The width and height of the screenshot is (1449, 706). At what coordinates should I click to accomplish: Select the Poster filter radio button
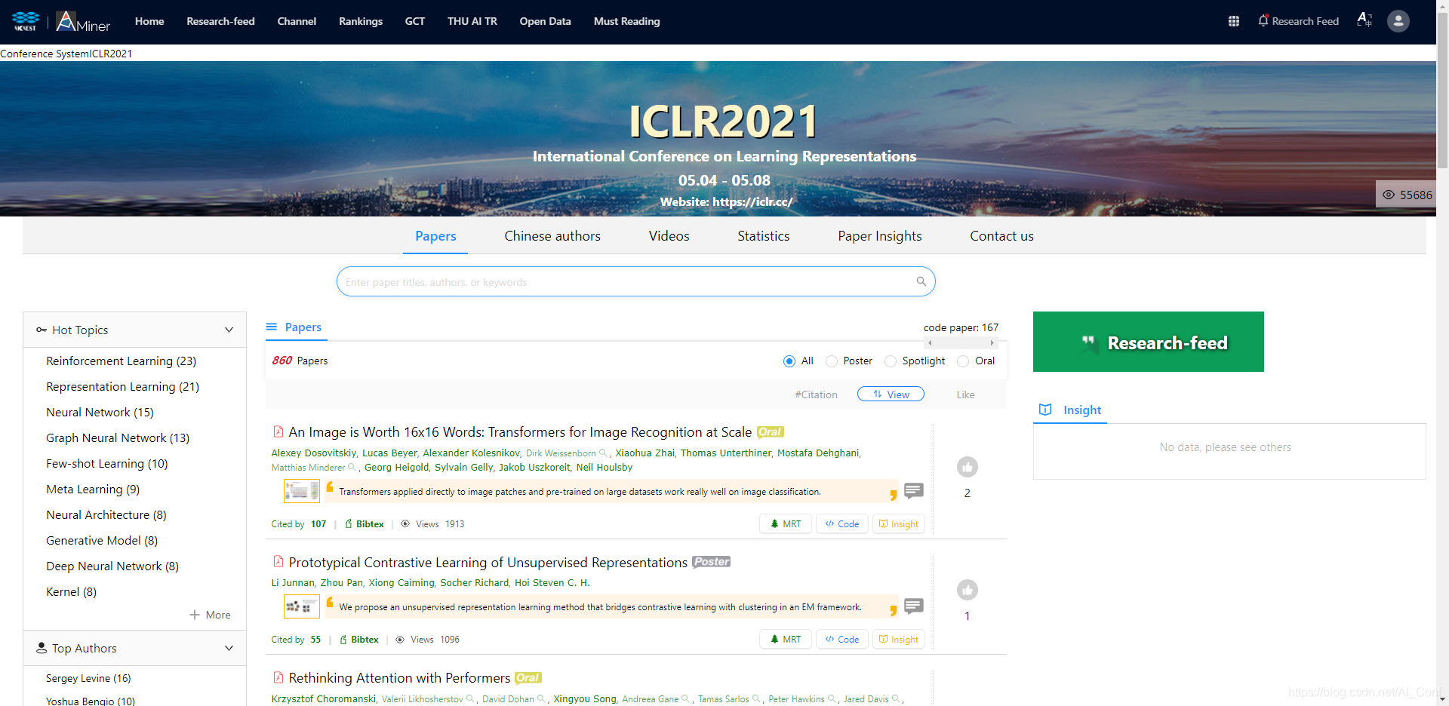tap(831, 361)
